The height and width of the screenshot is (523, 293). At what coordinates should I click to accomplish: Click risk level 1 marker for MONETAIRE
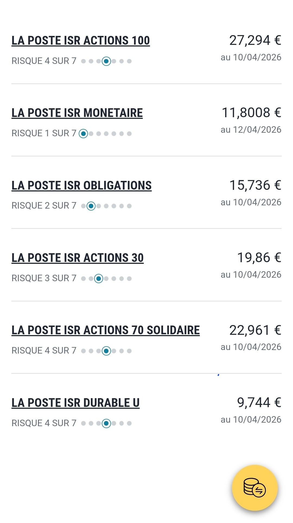[83, 134]
